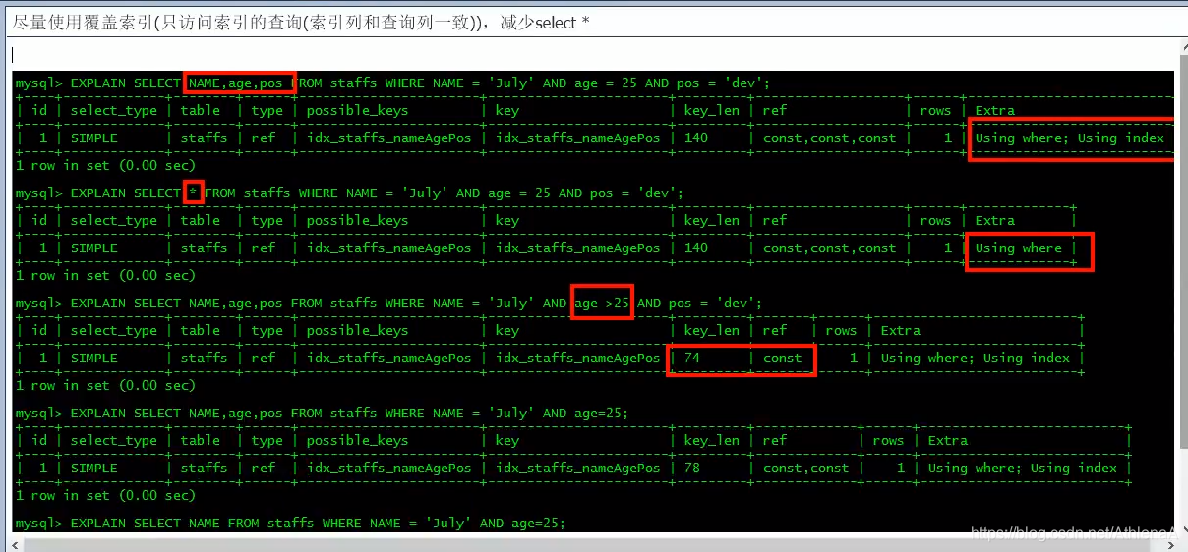1188x552 pixels.
Task: Click the 'EXPLAIN SELECT * FROM staffs' query line
Action: pyautogui.click(x=349, y=193)
